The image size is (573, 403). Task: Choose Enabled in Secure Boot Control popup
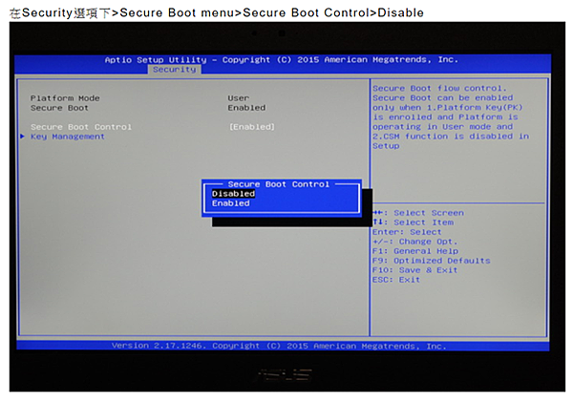230,203
